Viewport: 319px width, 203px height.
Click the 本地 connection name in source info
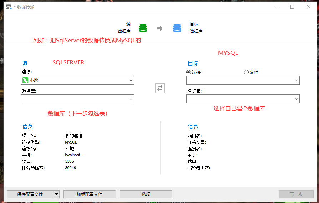pyautogui.click(x=69, y=149)
